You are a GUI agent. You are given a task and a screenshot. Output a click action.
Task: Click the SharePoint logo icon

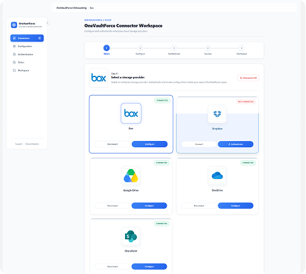(x=131, y=236)
